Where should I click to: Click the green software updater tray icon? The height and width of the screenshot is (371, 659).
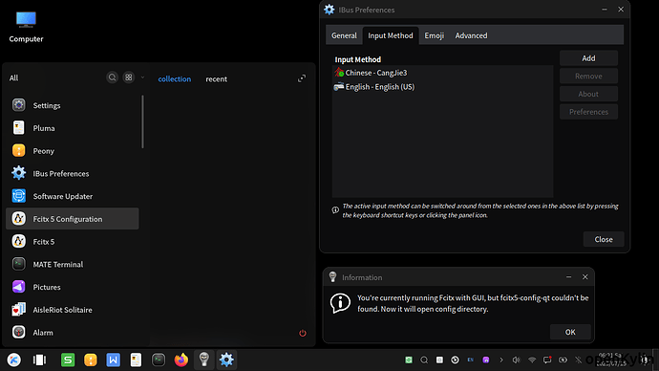pos(409,360)
